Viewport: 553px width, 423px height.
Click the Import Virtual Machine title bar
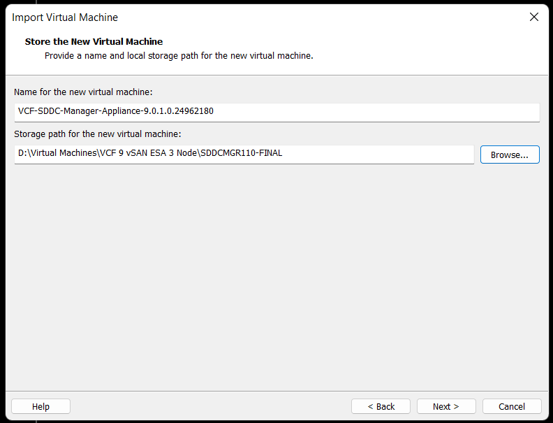point(209,17)
